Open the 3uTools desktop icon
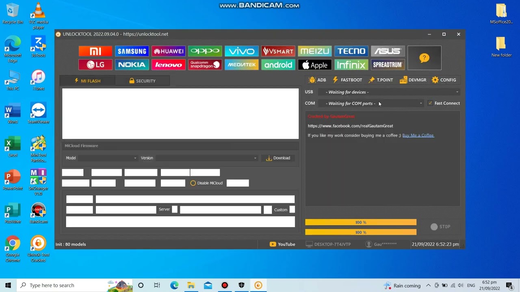Image resolution: width=520 pixels, height=292 pixels. click(38, 46)
